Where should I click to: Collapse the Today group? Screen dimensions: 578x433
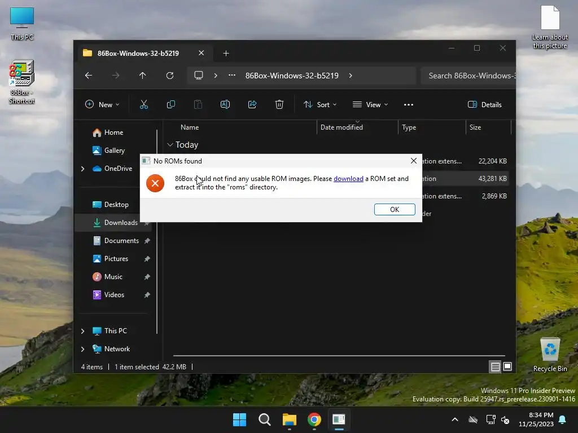tap(170, 145)
